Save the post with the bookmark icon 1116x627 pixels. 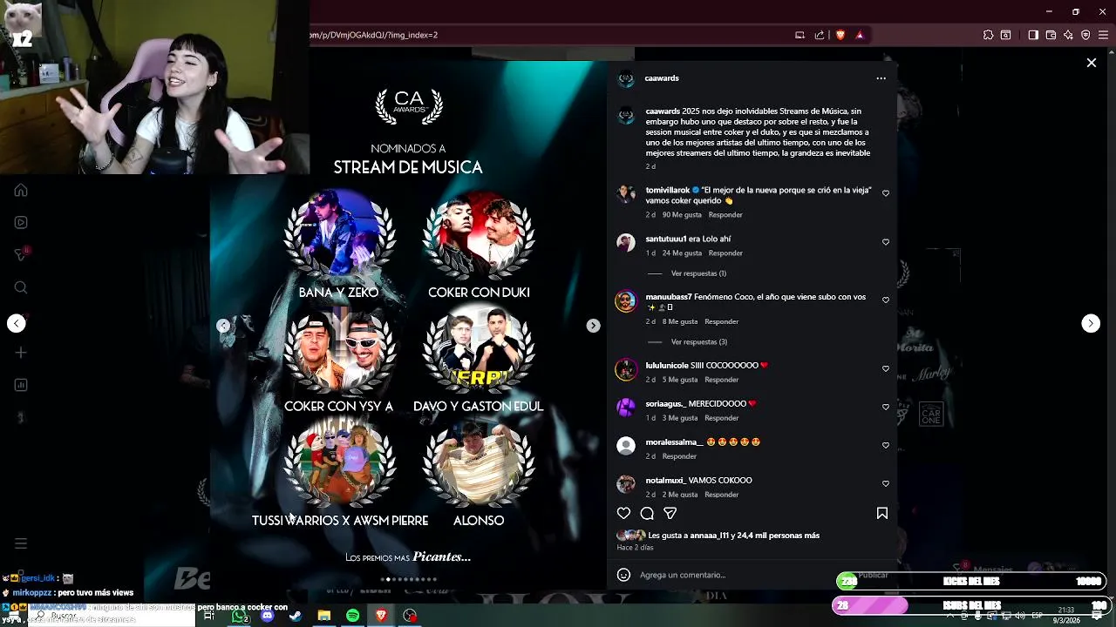point(881,514)
